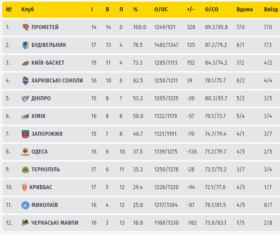Click the О/ОС column header

(x=161, y=9)
